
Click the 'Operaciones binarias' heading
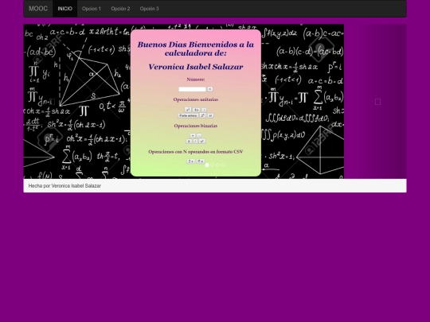pyautogui.click(x=196, y=126)
